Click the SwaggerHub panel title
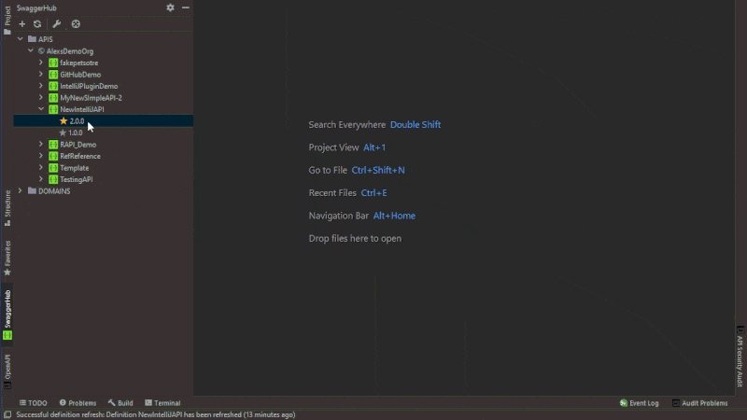This screenshot has height=420, width=747. tap(36, 8)
